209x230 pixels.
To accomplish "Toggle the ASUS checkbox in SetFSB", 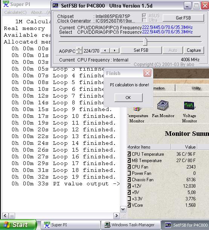I will click(144, 15).
